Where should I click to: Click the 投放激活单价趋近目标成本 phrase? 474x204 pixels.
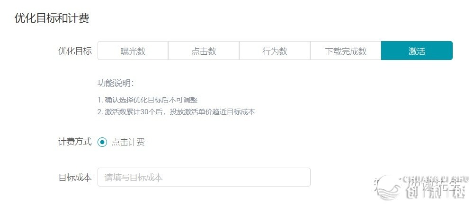point(213,112)
